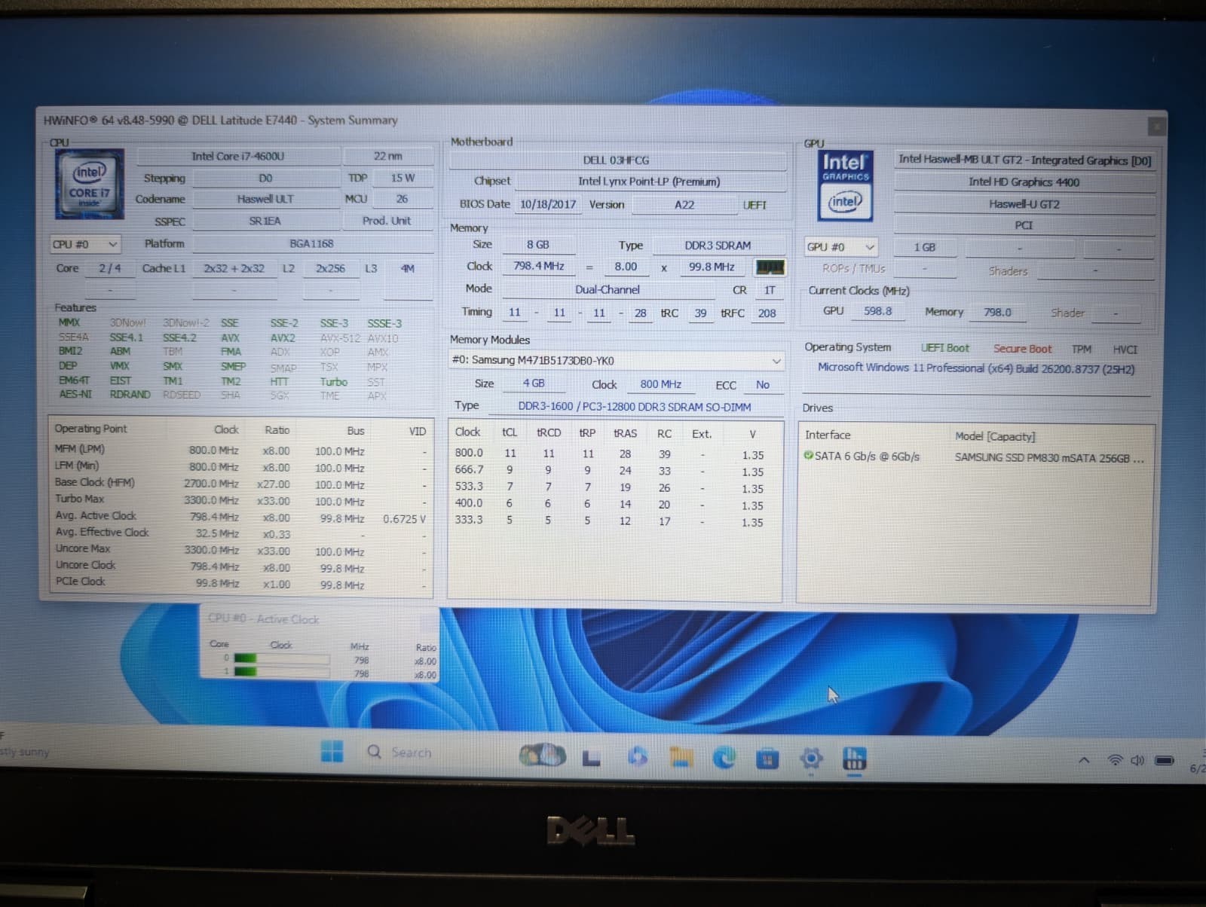Open the GPU #0 selector dropdown
This screenshot has width=1206, height=907.
click(x=841, y=246)
